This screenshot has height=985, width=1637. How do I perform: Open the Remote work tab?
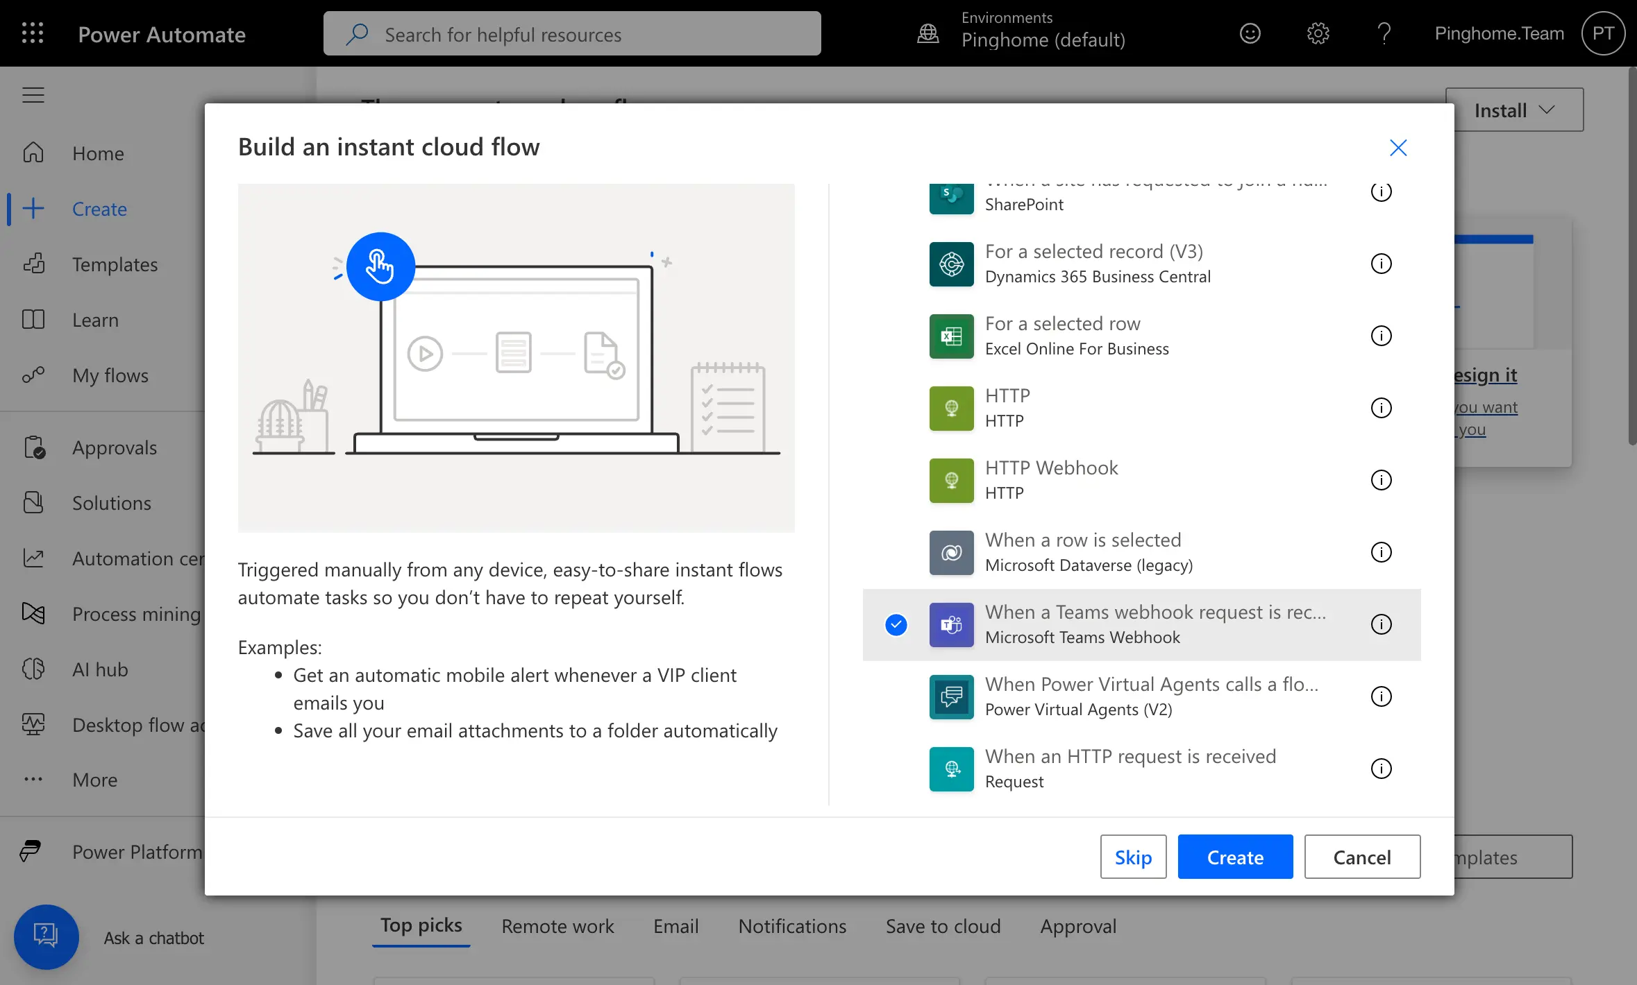(557, 926)
